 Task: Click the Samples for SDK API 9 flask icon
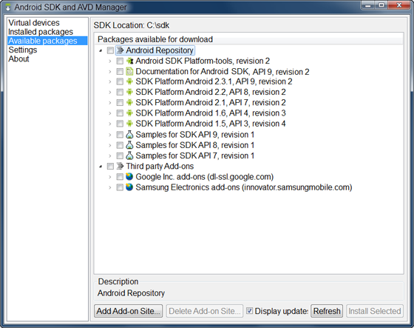(x=129, y=135)
